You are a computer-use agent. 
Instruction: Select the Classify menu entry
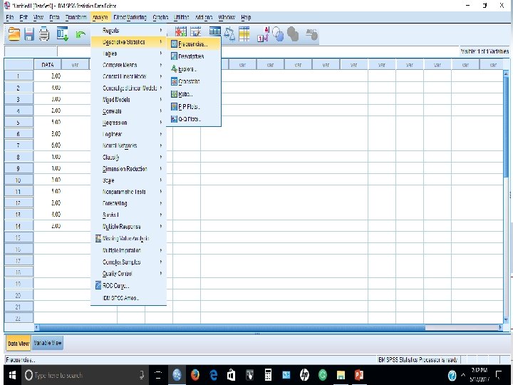(x=128, y=157)
